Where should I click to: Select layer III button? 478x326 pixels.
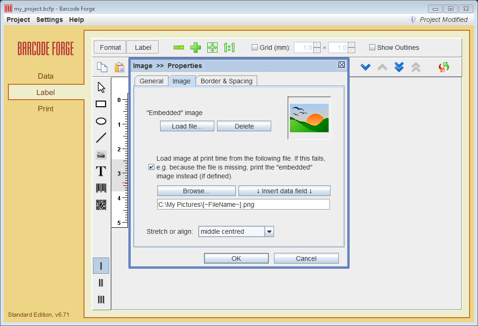coord(101,299)
